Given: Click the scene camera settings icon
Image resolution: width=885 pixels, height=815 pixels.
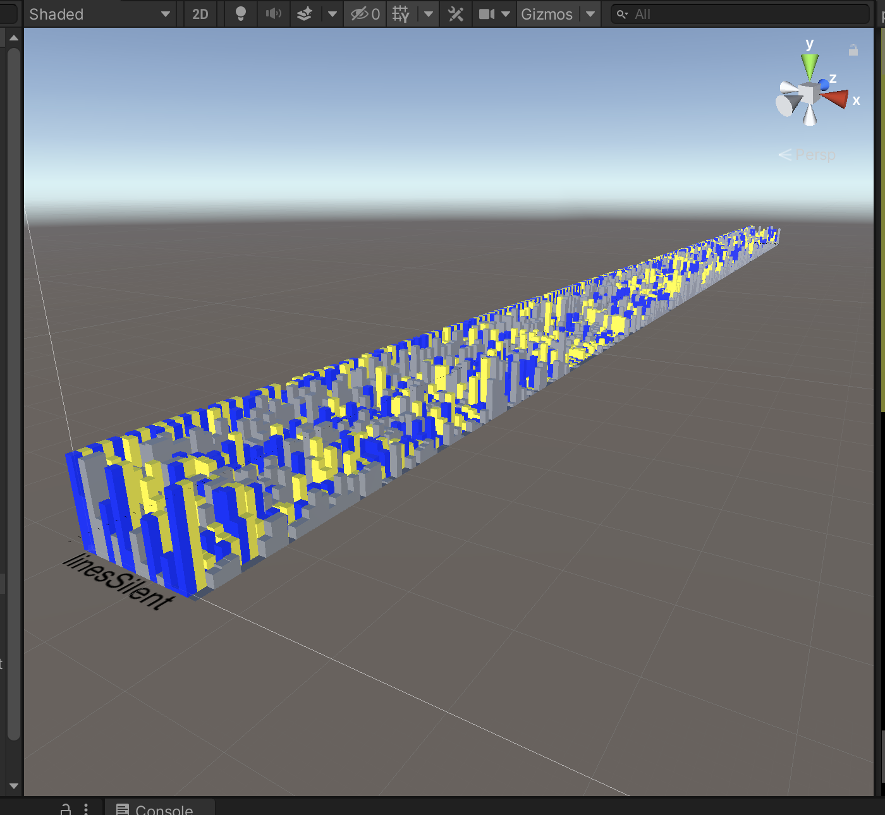Looking at the screenshot, I should (x=487, y=14).
